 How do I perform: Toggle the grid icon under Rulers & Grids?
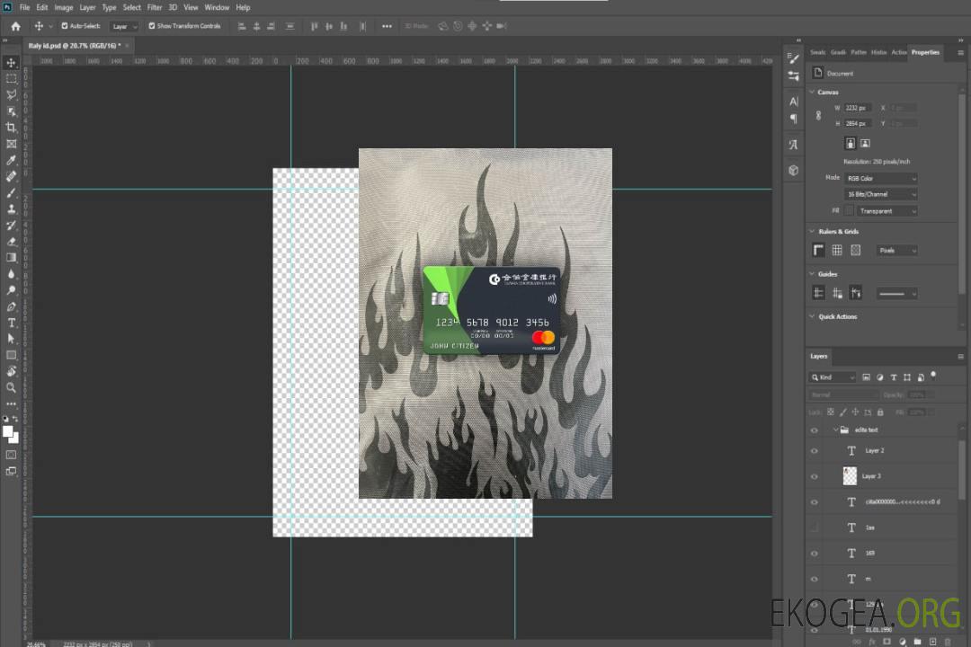tap(837, 251)
